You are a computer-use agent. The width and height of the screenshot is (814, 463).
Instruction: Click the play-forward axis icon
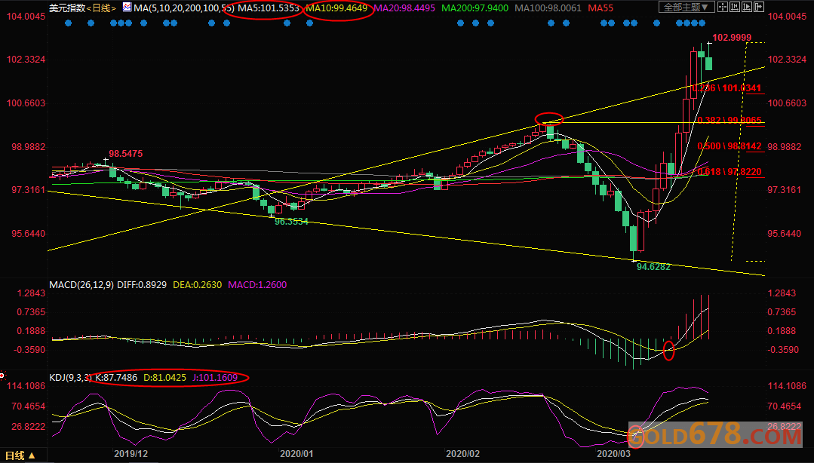[747, 7]
